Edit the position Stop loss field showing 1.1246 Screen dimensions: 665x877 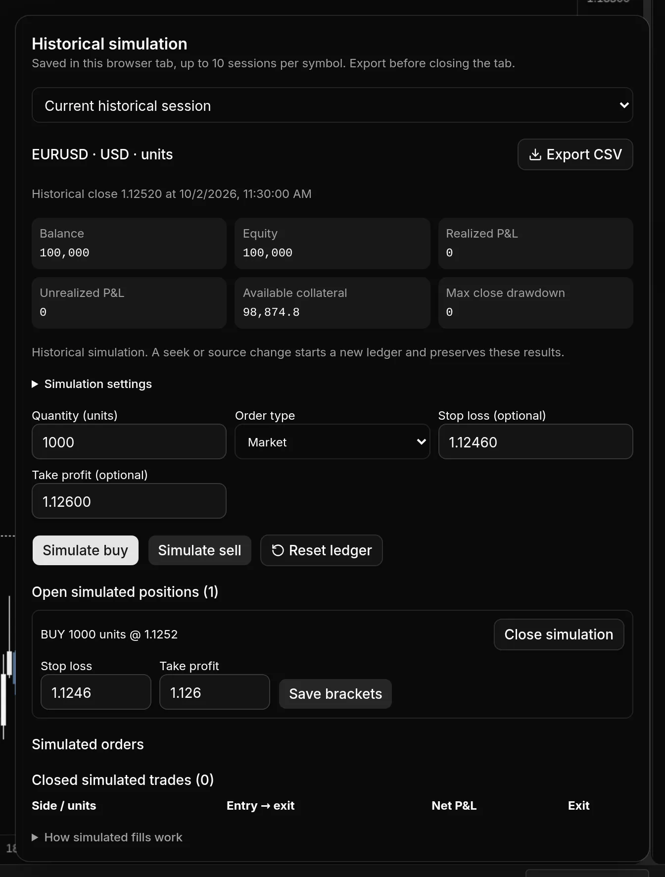point(96,692)
